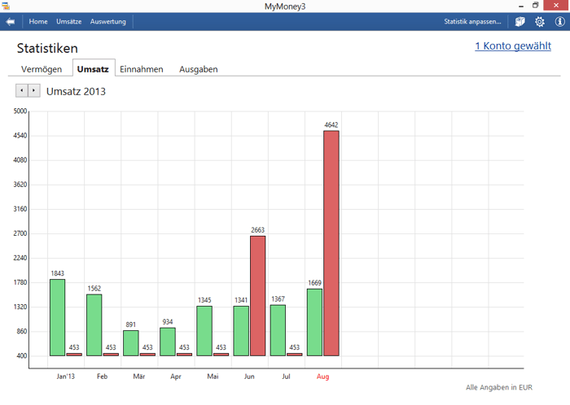
Task: Open settings via the gear icon
Action: point(539,22)
